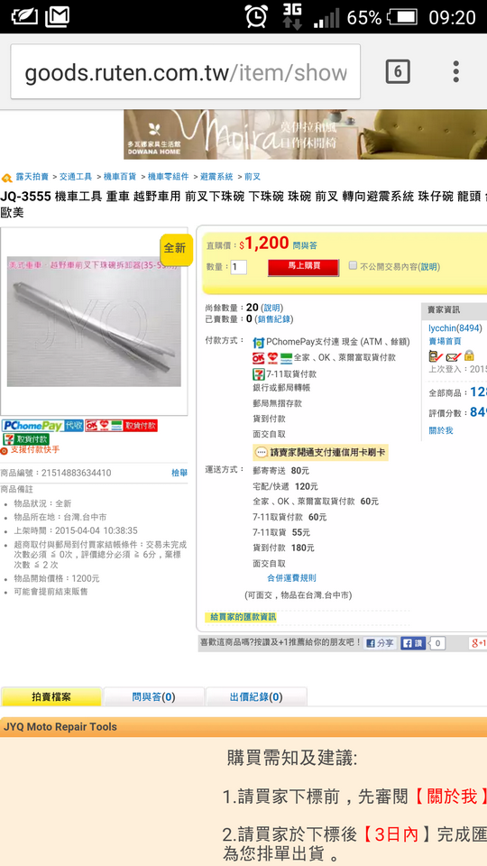Tap the green 7-11 取貨付款 badge
The height and width of the screenshot is (866, 487).
point(26,439)
